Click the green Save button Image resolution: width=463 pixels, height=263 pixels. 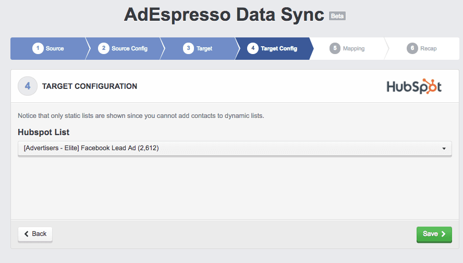[x=434, y=234]
